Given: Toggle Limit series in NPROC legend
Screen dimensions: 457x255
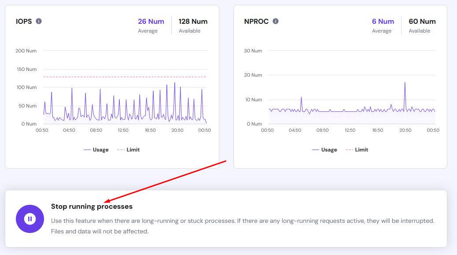Looking at the screenshot, I should 357,150.
